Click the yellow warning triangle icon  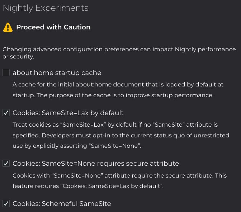(x=8, y=27)
